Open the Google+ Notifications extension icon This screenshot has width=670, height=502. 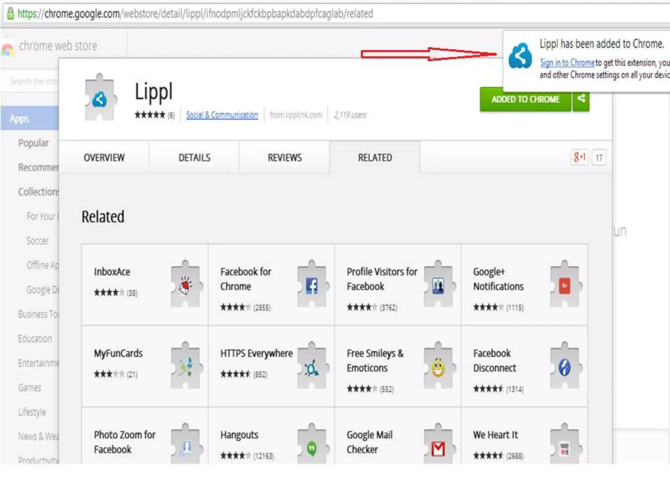tap(564, 286)
